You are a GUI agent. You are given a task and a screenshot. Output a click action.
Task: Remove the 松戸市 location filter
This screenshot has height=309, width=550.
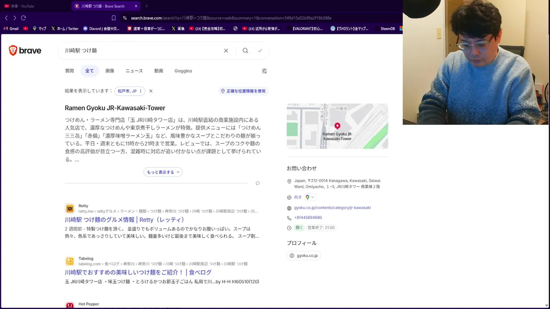[151, 91]
